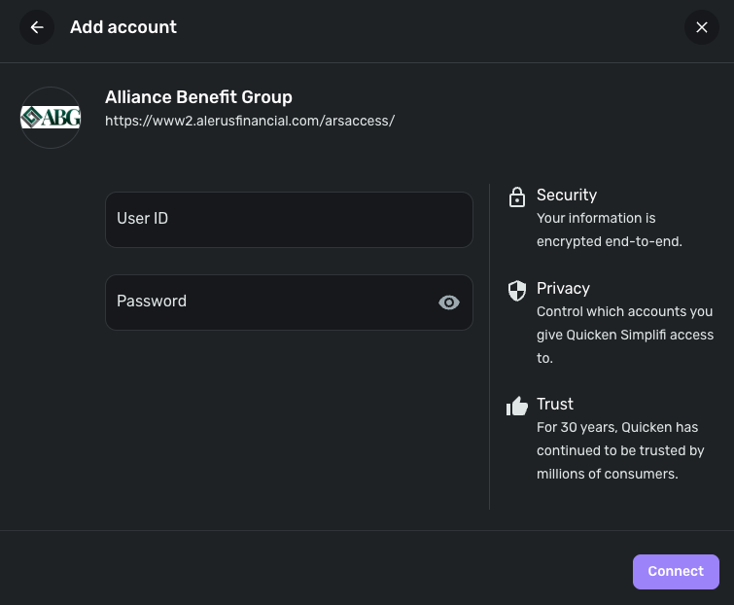The width and height of the screenshot is (734, 605).
Task: Click the User ID placeholder label
Action: point(143,219)
